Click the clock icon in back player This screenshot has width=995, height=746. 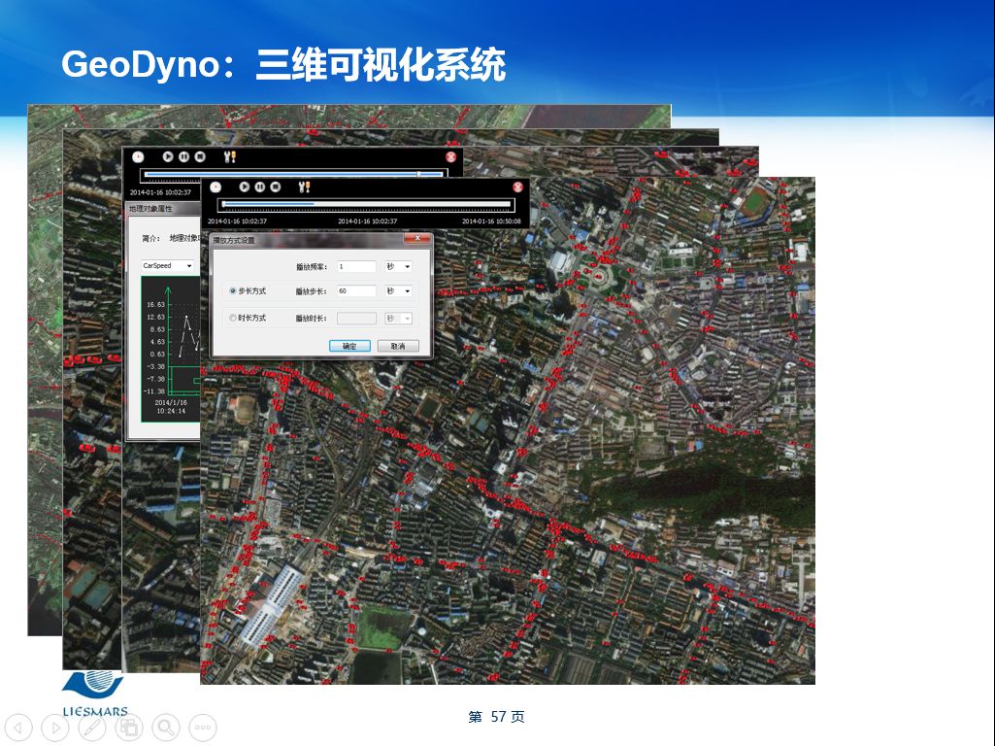(138, 156)
